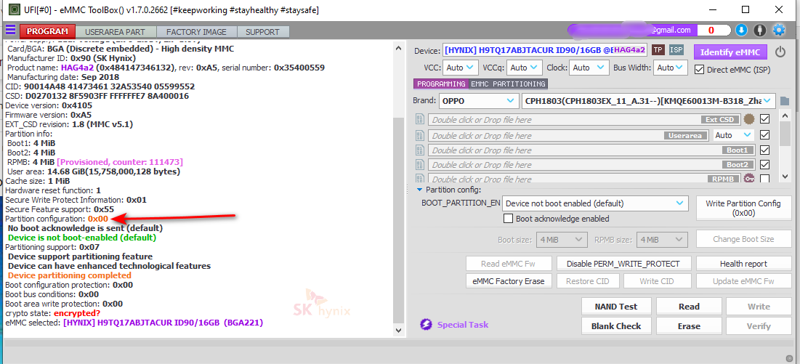Switch to the FACTORY IMAGE tab
Image resolution: width=800 pixels, height=364 pixels.
196,32
